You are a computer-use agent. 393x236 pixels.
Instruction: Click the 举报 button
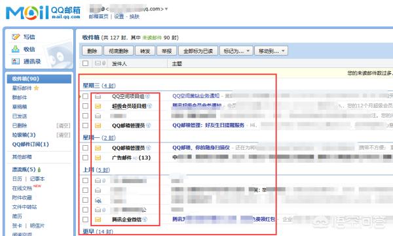click(x=166, y=51)
